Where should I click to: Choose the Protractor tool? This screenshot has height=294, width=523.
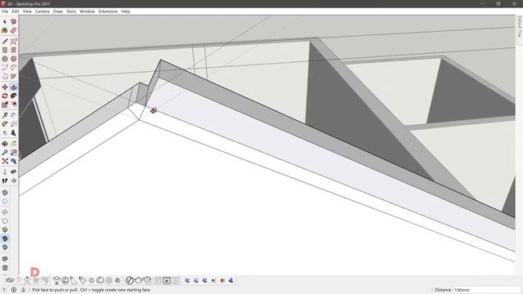(5, 124)
